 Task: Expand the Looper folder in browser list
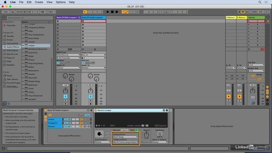pos(23,45)
